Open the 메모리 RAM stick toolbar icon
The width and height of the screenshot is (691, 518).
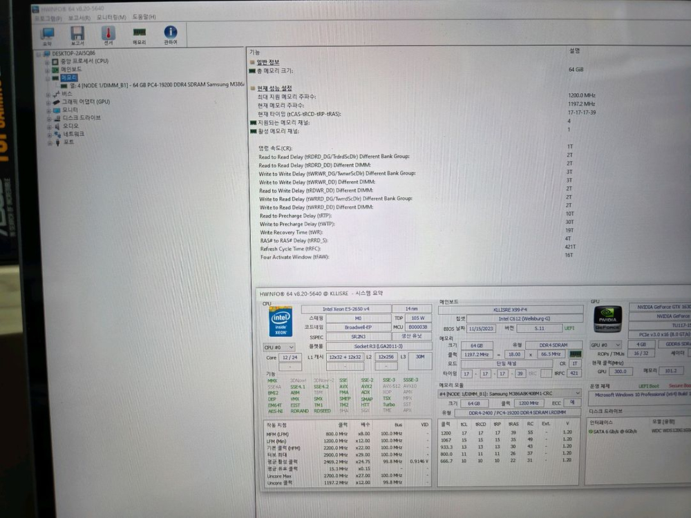(139, 32)
